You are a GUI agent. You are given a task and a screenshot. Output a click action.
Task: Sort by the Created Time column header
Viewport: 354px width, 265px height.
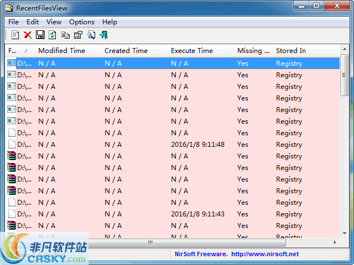tap(134, 50)
